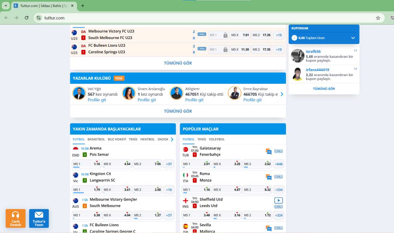Go to Sinem Arslanoğlu's profile link

click(x=147, y=100)
